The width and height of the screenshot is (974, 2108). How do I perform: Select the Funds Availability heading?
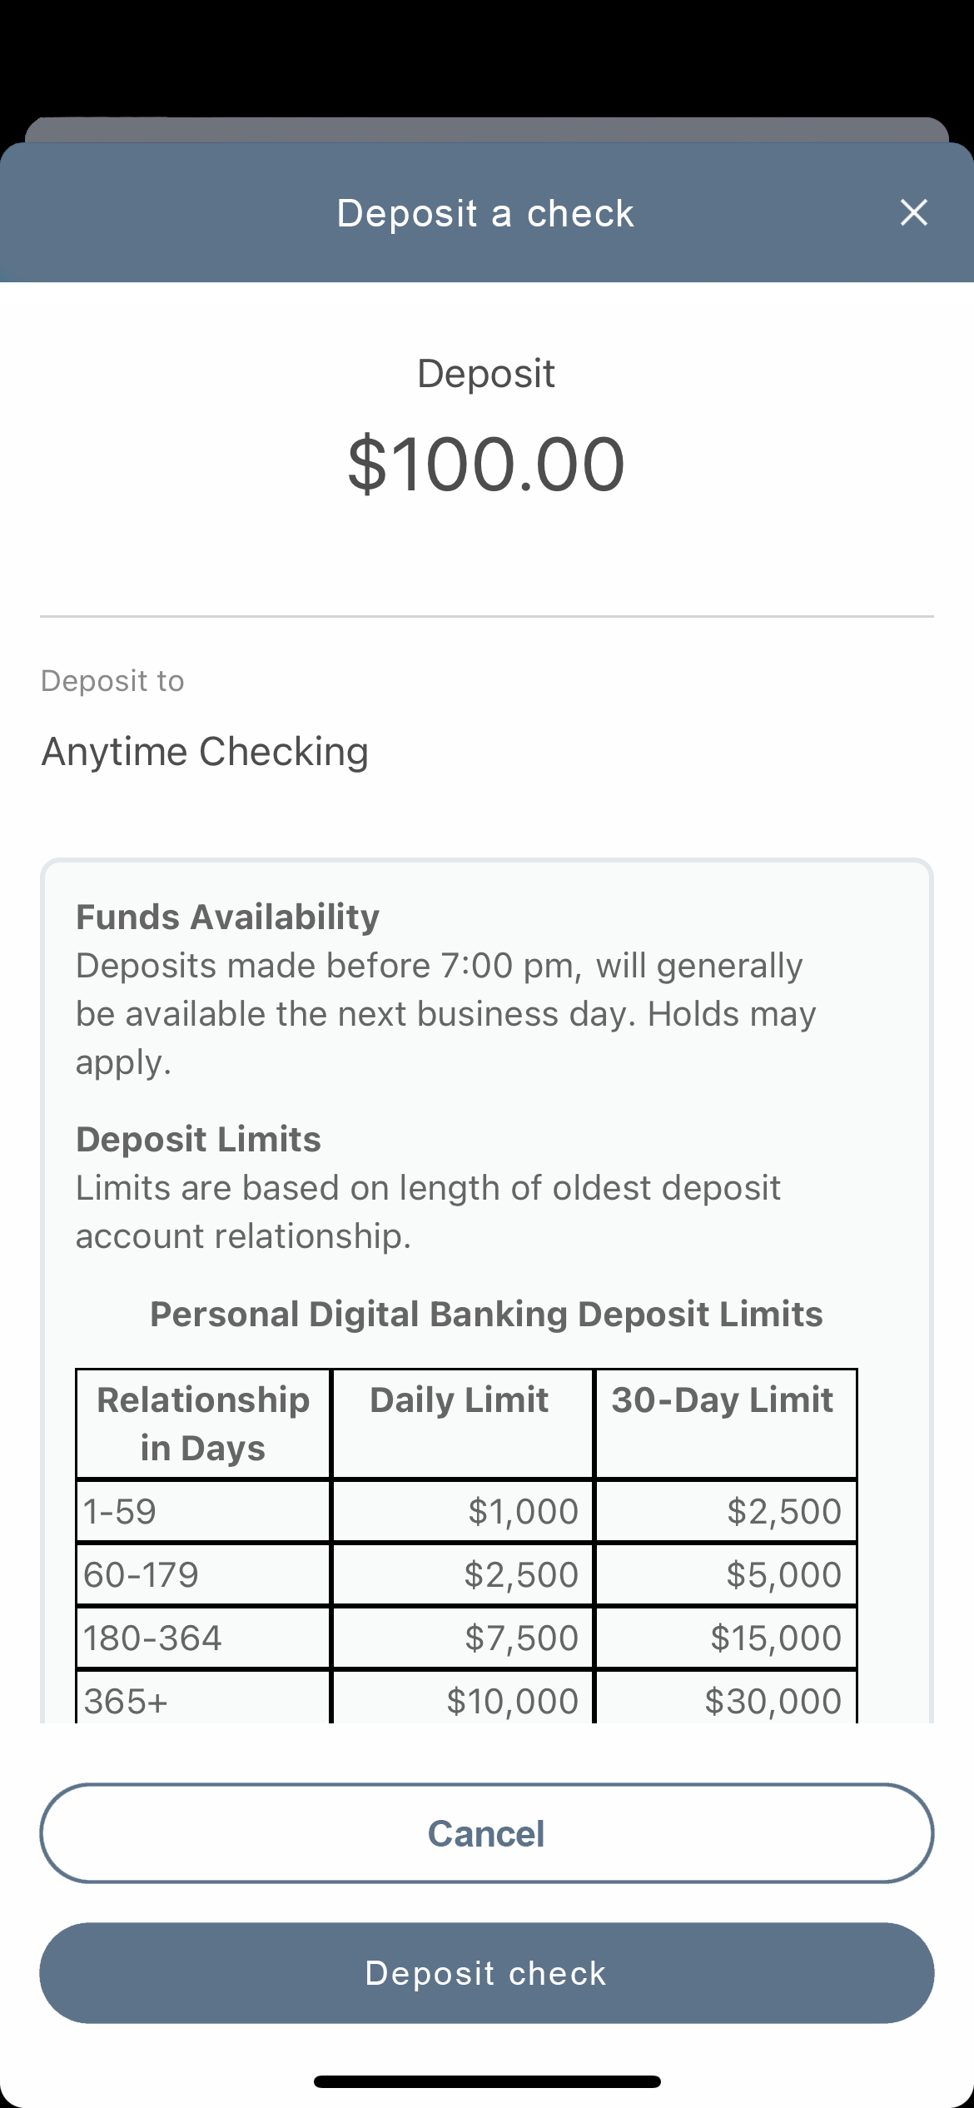[x=227, y=917]
